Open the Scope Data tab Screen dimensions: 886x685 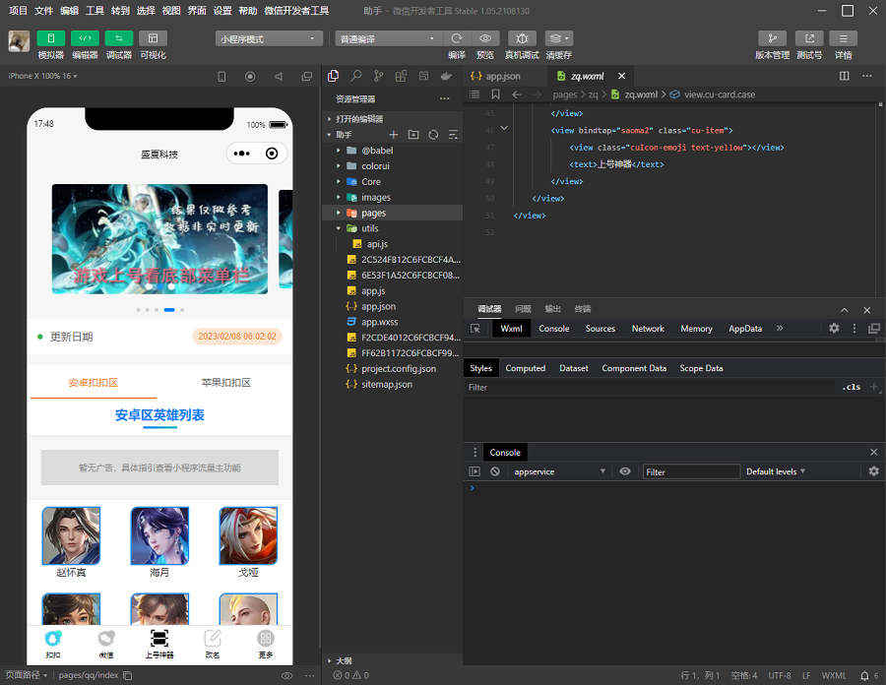coord(701,368)
